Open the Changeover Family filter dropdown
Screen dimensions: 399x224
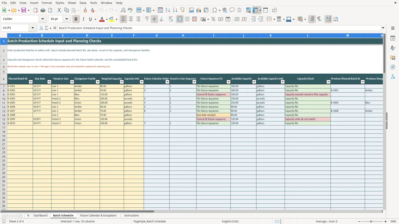click(x=98, y=82)
